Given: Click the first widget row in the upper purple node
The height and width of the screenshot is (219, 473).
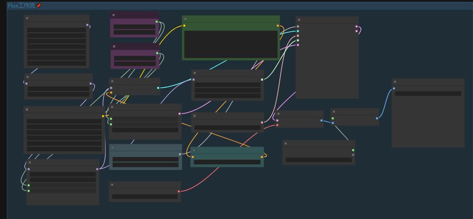Looking at the screenshot, I should tap(134, 27).
